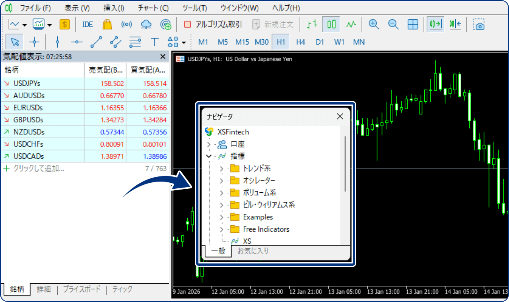Switch chart to candlestick display

tap(331, 24)
